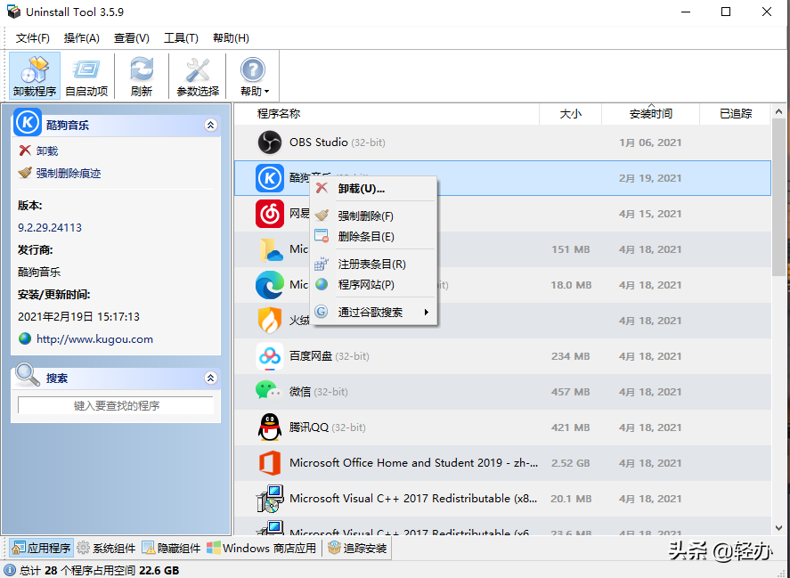This screenshot has width=790, height=578.
Task: Click icon of Visual C++ 2017 20.1 MB row
Action: click(270, 499)
